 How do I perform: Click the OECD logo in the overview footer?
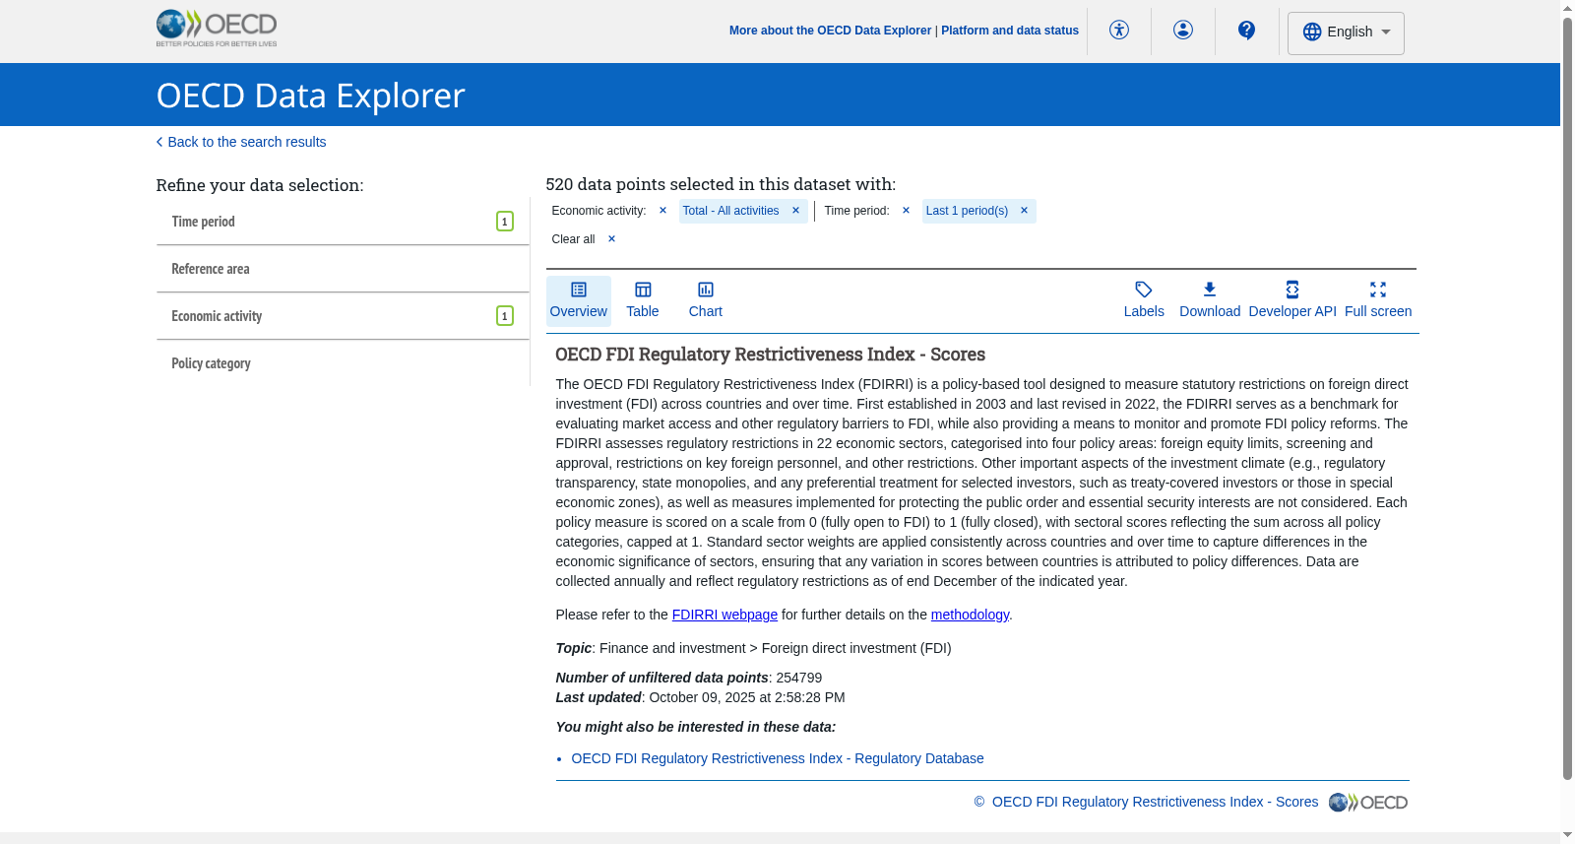point(1368,803)
